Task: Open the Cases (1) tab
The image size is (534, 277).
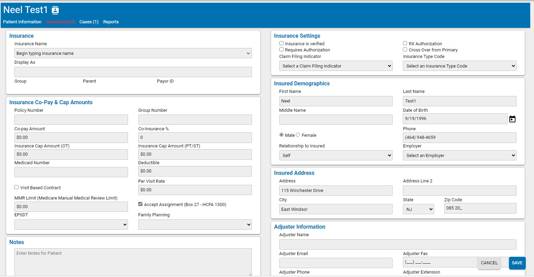Action: [89, 22]
